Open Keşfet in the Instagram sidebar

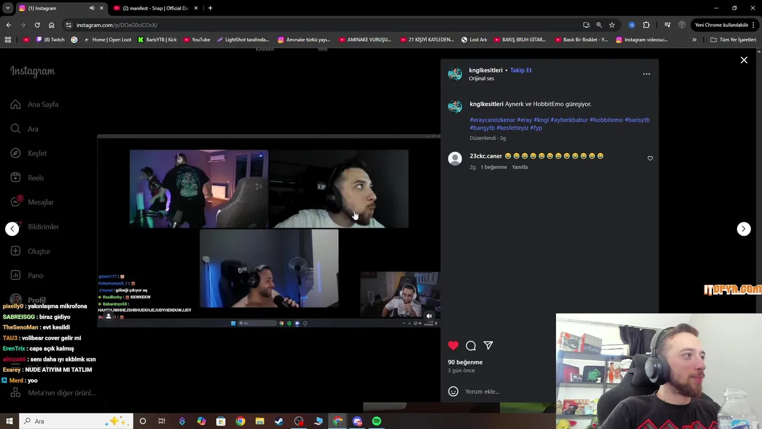tap(29, 153)
